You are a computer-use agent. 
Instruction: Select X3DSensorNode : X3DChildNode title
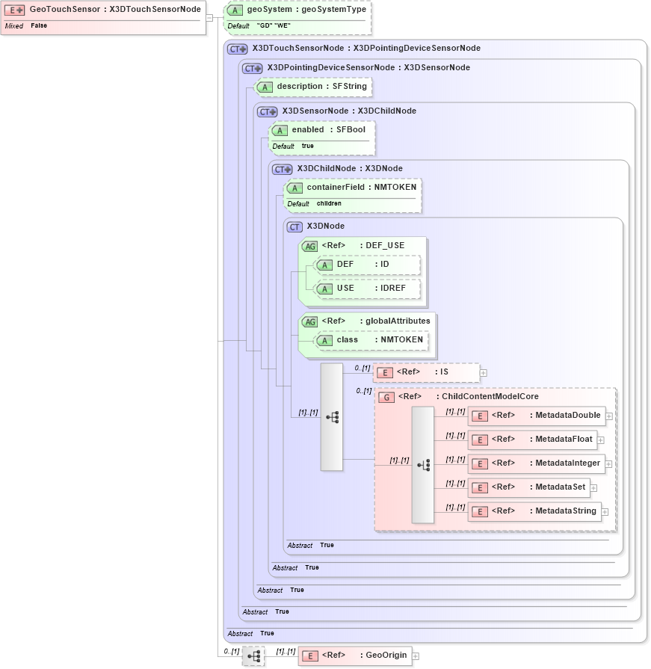tap(349, 111)
